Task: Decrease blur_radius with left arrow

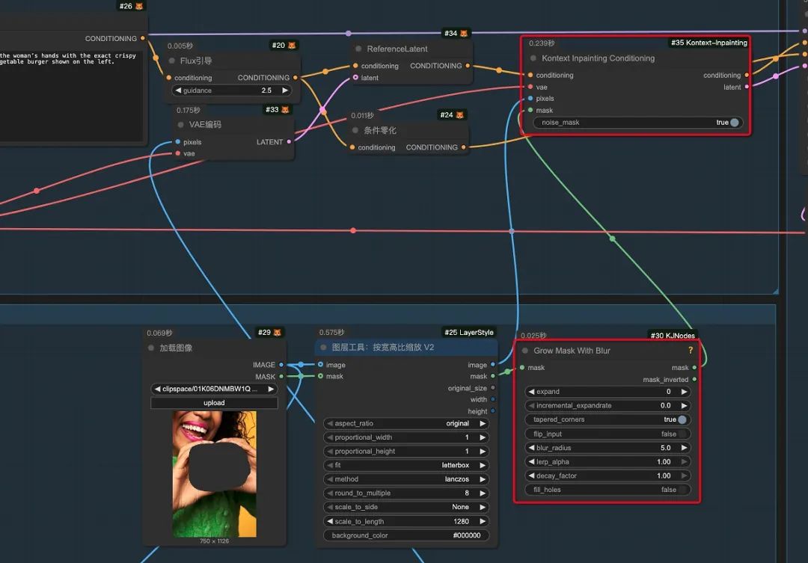Action: [531, 448]
